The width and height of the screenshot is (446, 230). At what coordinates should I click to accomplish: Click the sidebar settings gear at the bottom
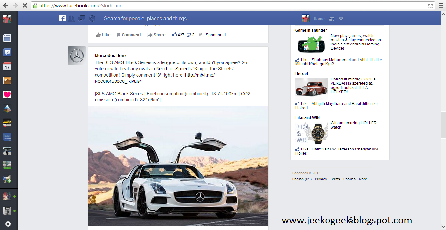pos(8,224)
